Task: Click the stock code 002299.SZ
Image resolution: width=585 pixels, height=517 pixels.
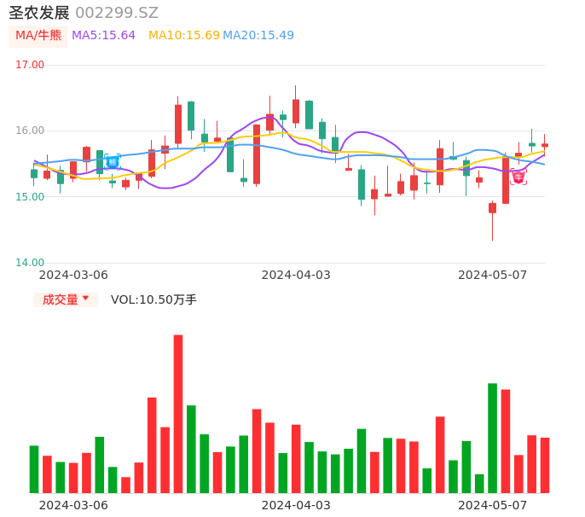Action: pyautogui.click(x=117, y=13)
